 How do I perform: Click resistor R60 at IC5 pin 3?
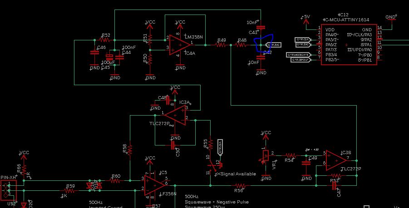click(115, 180)
